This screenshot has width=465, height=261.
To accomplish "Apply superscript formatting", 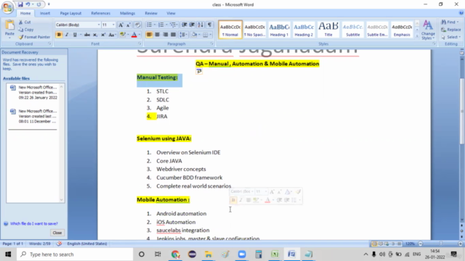I will tap(103, 35).
